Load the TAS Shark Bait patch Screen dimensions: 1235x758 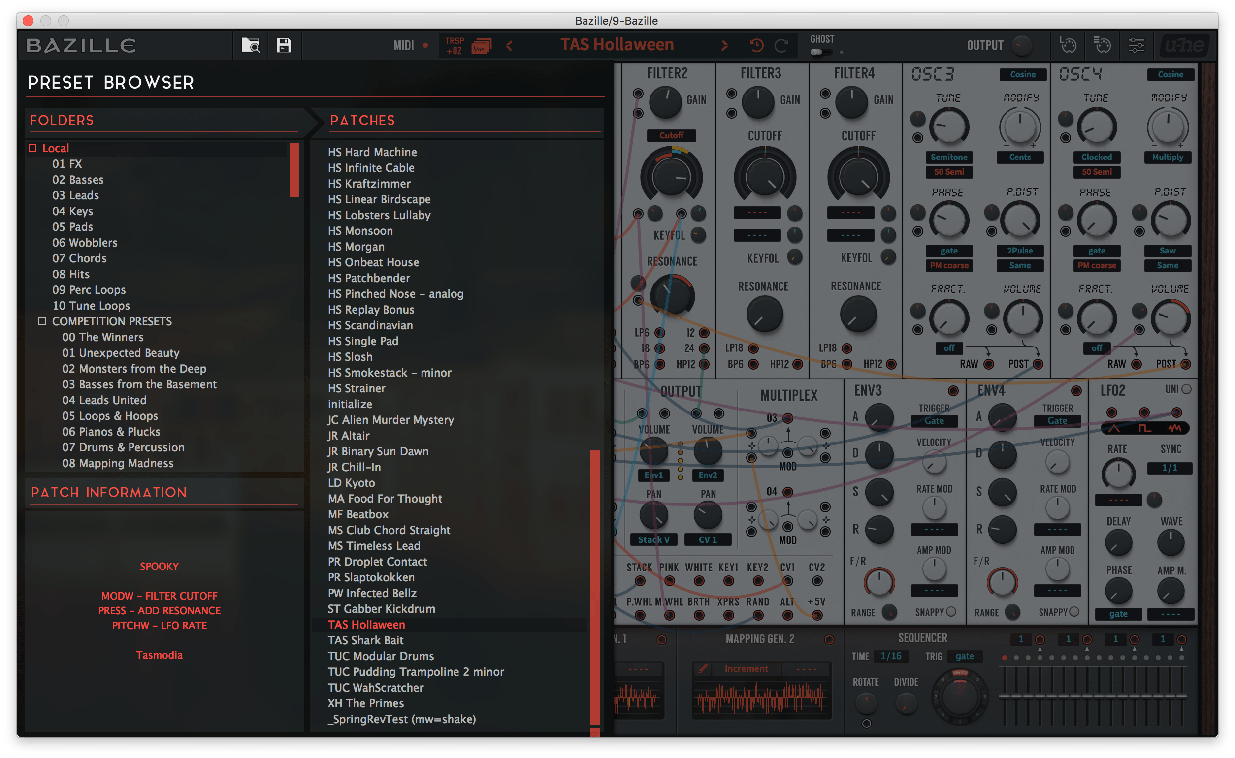(x=365, y=640)
